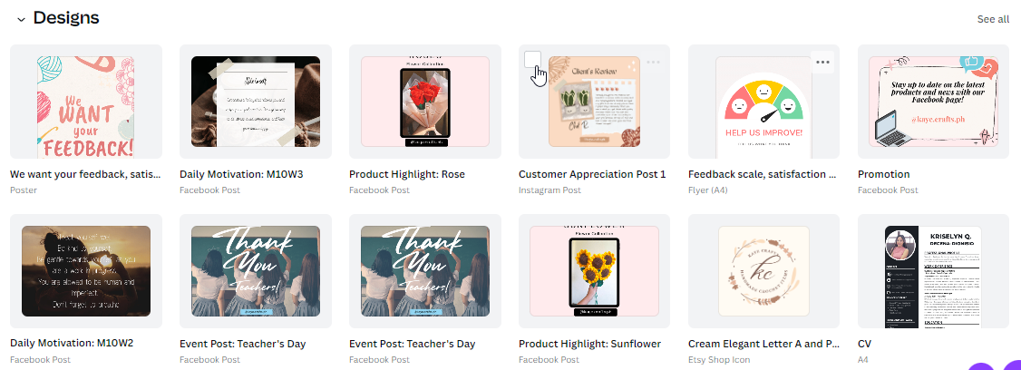The image size is (1021, 370).
Task: Open the CV resume thumbnail
Action: point(933,271)
